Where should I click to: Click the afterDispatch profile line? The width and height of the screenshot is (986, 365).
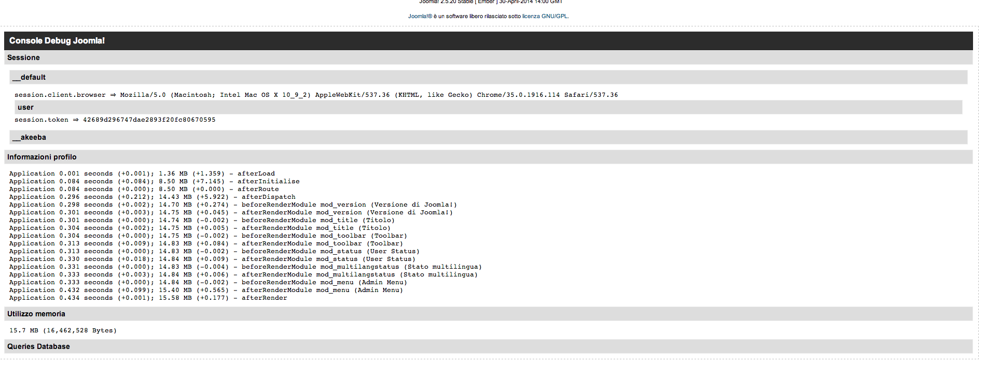(x=152, y=197)
